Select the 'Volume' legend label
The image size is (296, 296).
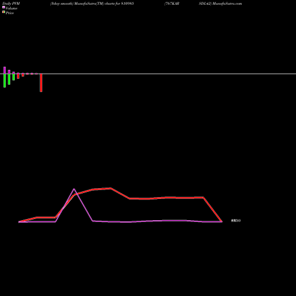click(11, 8)
